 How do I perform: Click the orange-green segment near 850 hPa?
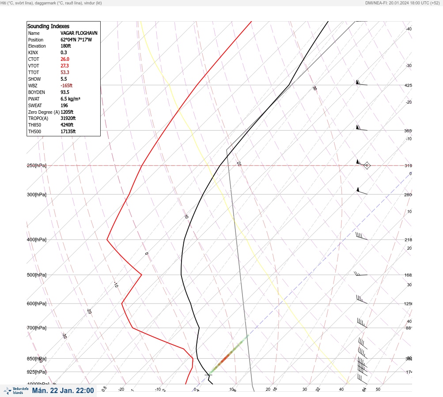click(229, 355)
